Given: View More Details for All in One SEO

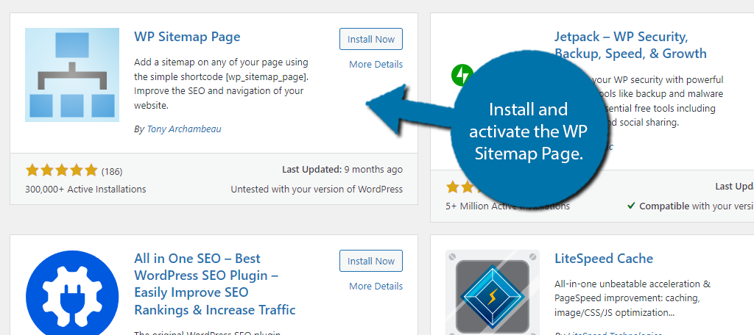Looking at the screenshot, I should [376, 286].
